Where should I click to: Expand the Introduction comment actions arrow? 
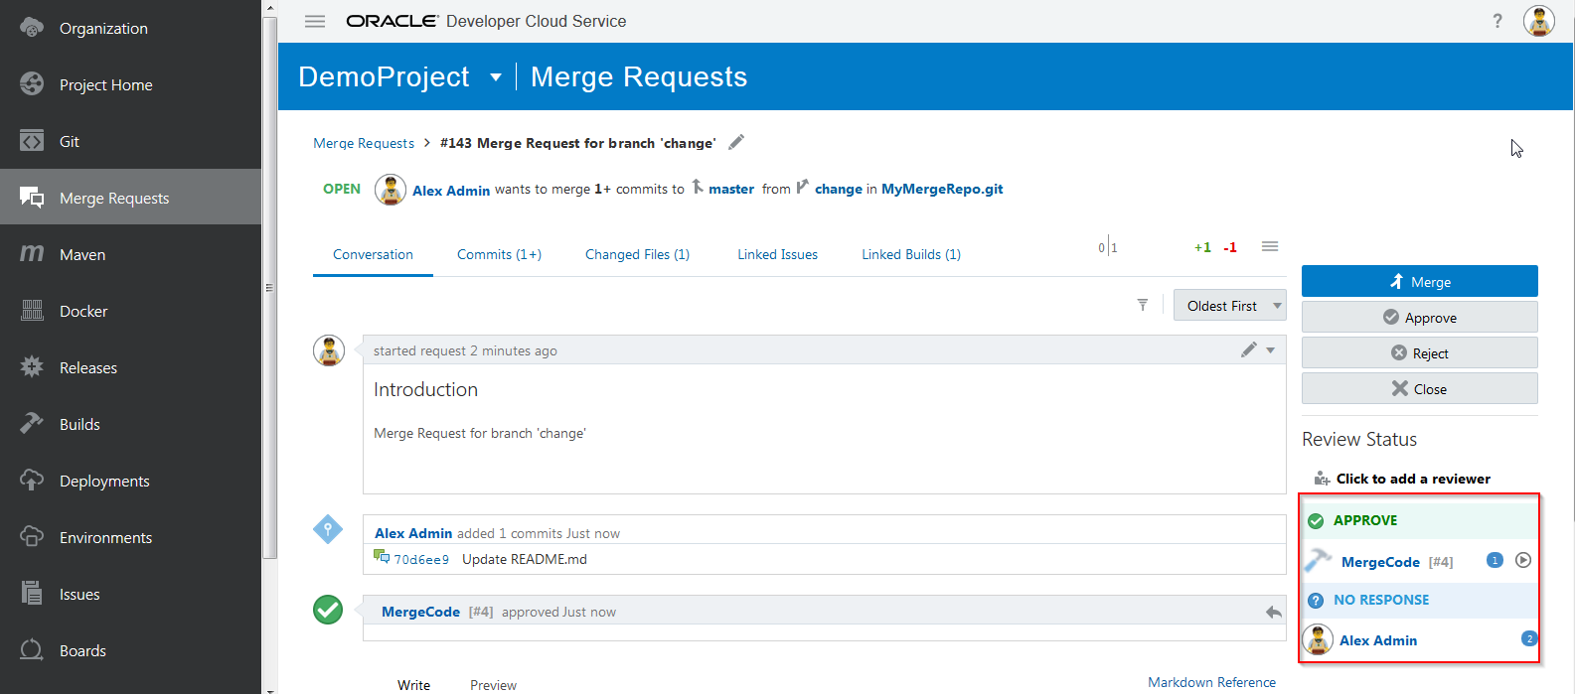point(1271,349)
